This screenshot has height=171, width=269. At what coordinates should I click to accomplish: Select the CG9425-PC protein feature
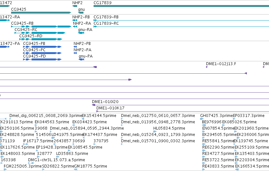coord(42,53)
